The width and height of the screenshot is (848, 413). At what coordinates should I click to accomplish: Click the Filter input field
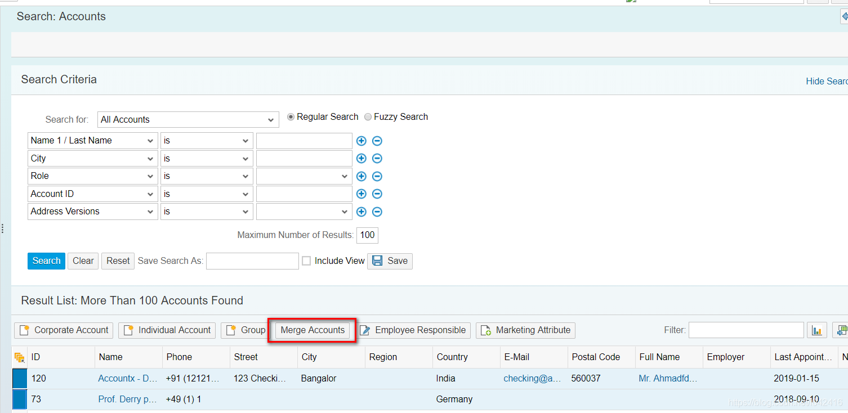[x=746, y=330]
